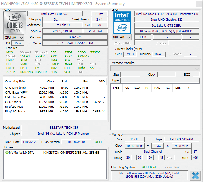Screen dimensions: 203x182
Task: Click the CR value 2T
Action: pyautogui.click(x=195, y=152)
